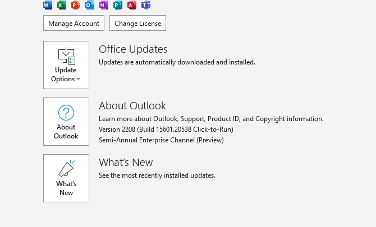Screen dimensions: 376x227
Task: Click the Outlook app icon
Action: point(90,5)
